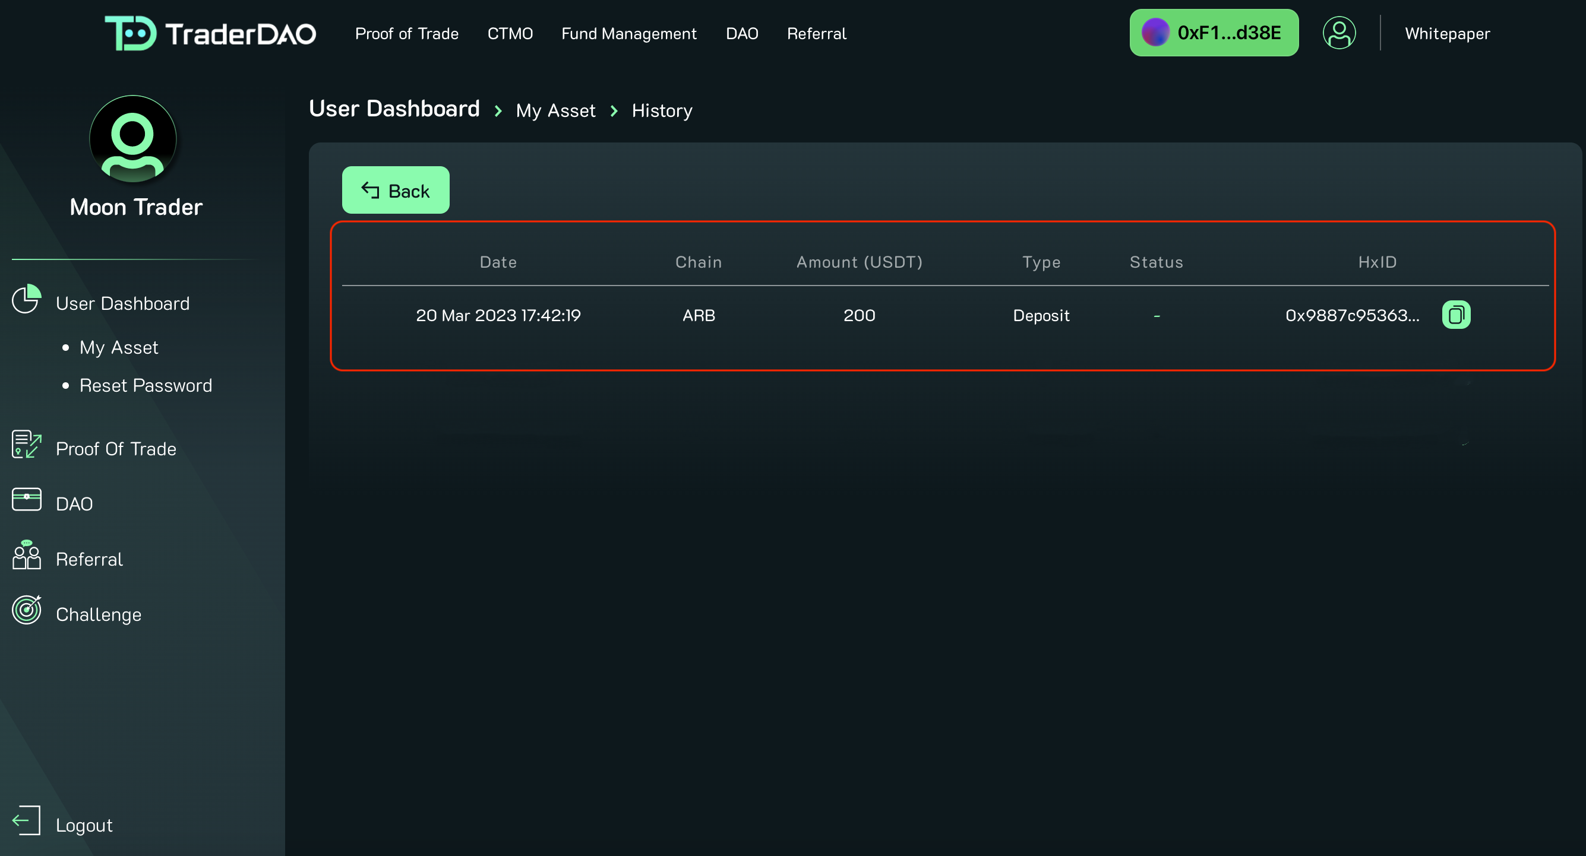The image size is (1586, 856).
Task: Click the Logout arrow icon
Action: point(27,820)
